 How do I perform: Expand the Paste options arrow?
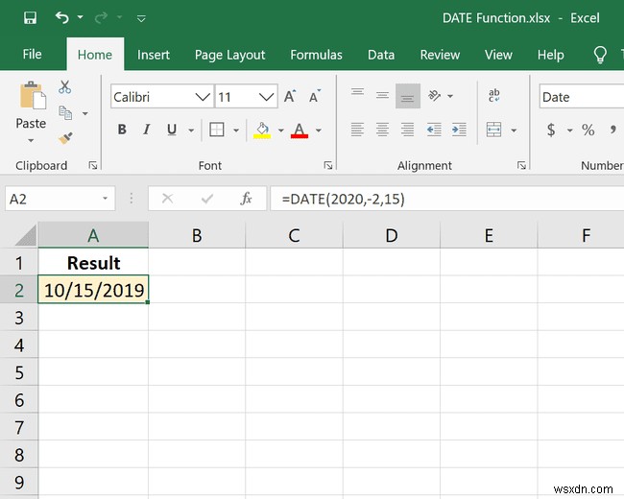31,140
